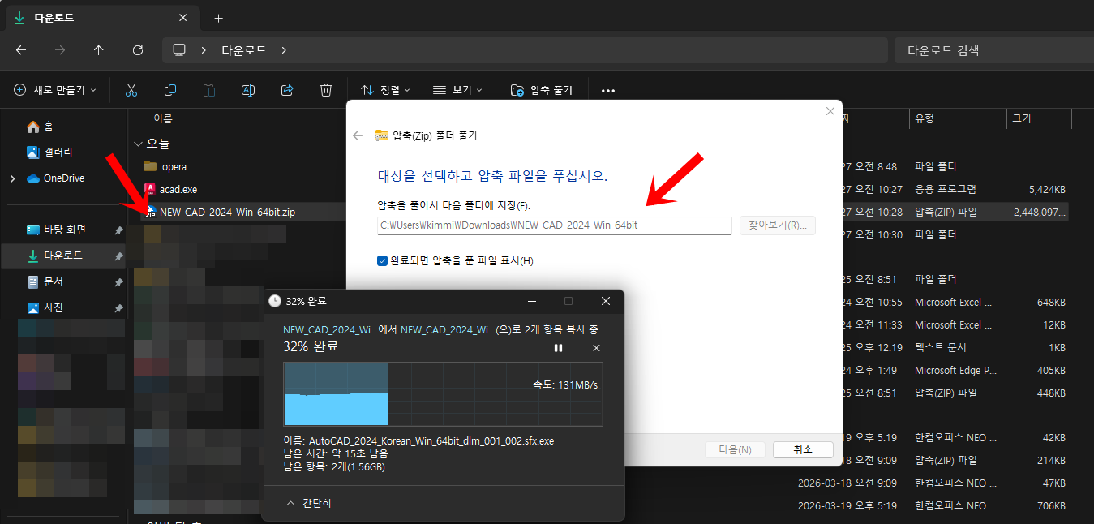Go forward with the Explorer forward arrow
Screen dimensions: 1094x524
60,50
